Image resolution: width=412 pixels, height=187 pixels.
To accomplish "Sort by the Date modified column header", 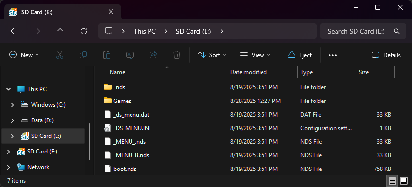I will pyautogui.click(x=248, y=72).
